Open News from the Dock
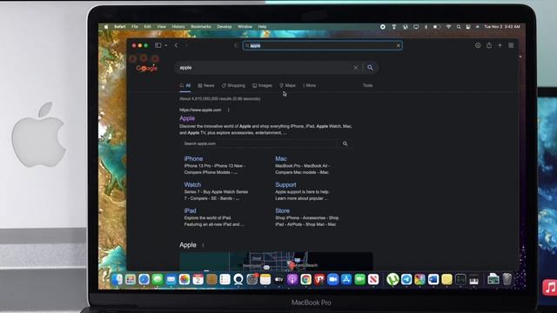This screenshot has width=557, height=313. tap(373, 280)
